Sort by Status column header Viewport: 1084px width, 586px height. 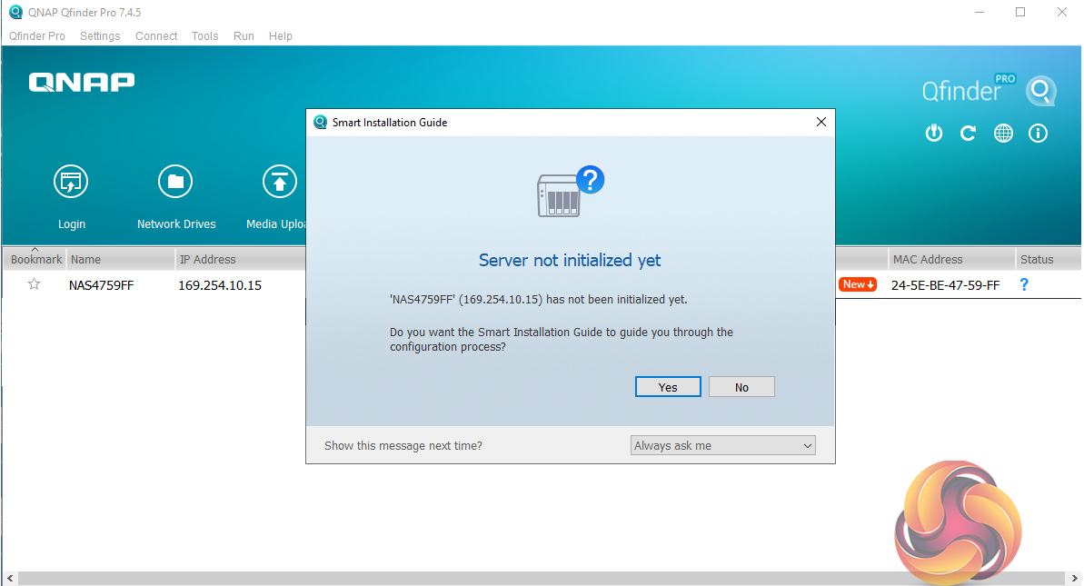(x=1048, y=259)
